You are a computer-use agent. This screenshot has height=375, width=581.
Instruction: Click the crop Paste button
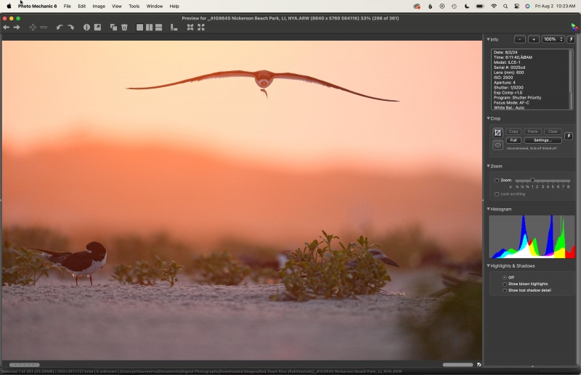pos(533,131)
